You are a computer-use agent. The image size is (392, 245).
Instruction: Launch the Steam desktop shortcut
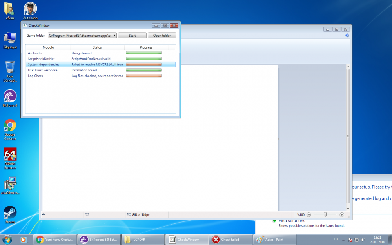tap(10, 214)
